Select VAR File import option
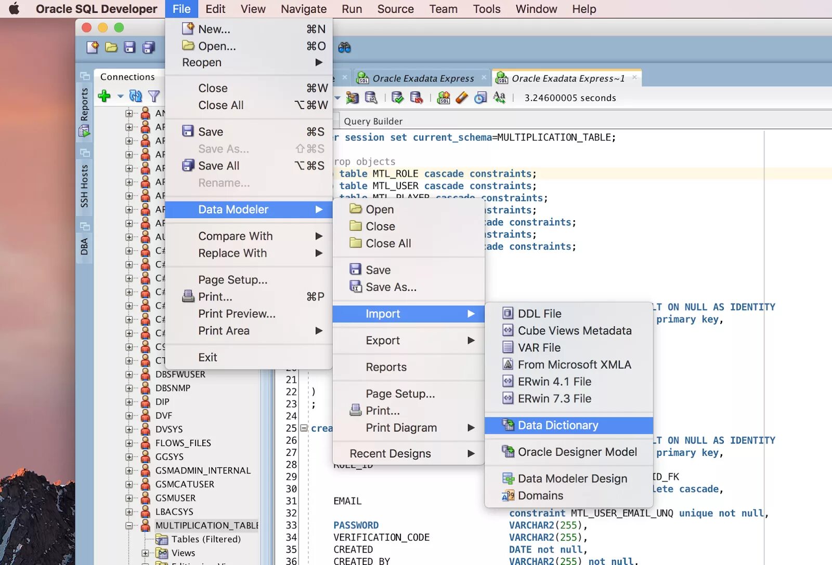The height and width of the screenshot is (565, 832). click(x=569, y=348)
